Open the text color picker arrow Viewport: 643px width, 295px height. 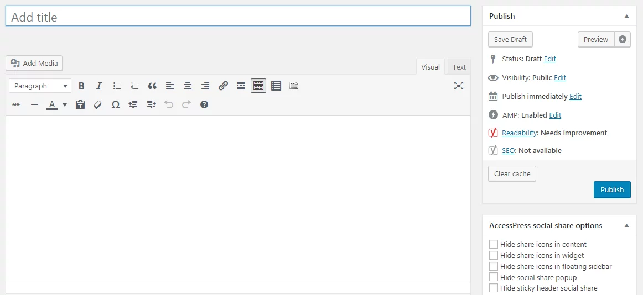[65, 104]
